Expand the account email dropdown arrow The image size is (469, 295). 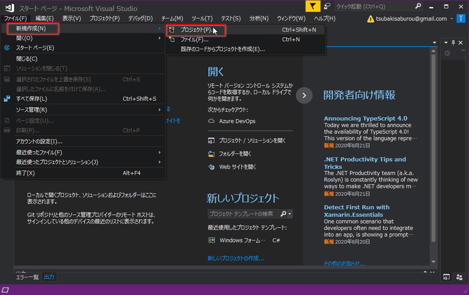click(x=451, y=19)
